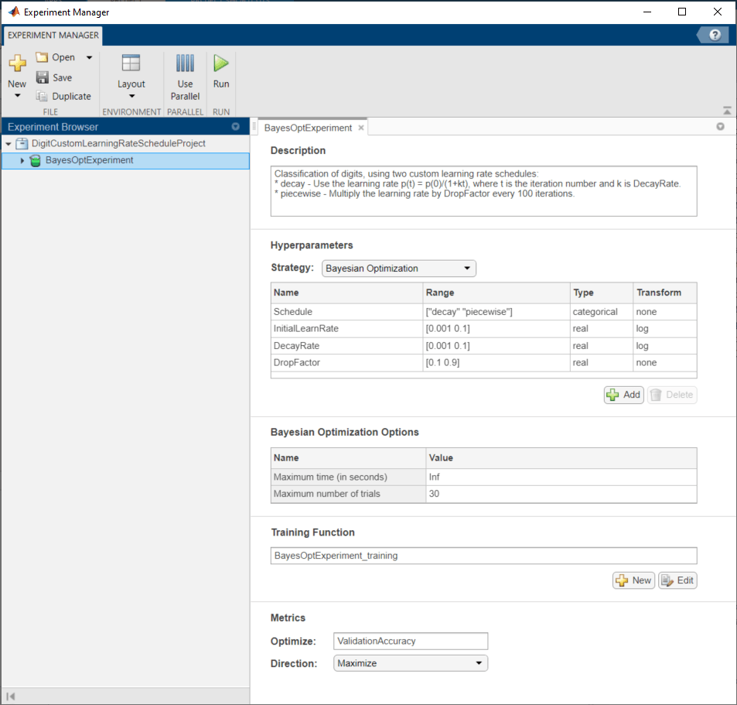Image resolution: width=737 pixels, height=705 pixels.
Task: Click the InitialLearnRate range [0.001 0.1]
Action: 496,329
